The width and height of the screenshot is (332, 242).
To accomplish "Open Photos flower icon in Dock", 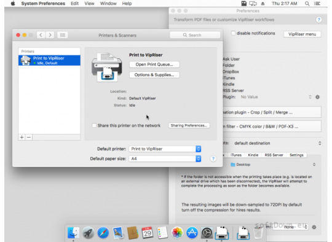I will (177, 233).
